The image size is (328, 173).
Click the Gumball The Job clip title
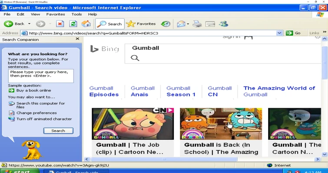pyautogui.click(x=130, y=148)
